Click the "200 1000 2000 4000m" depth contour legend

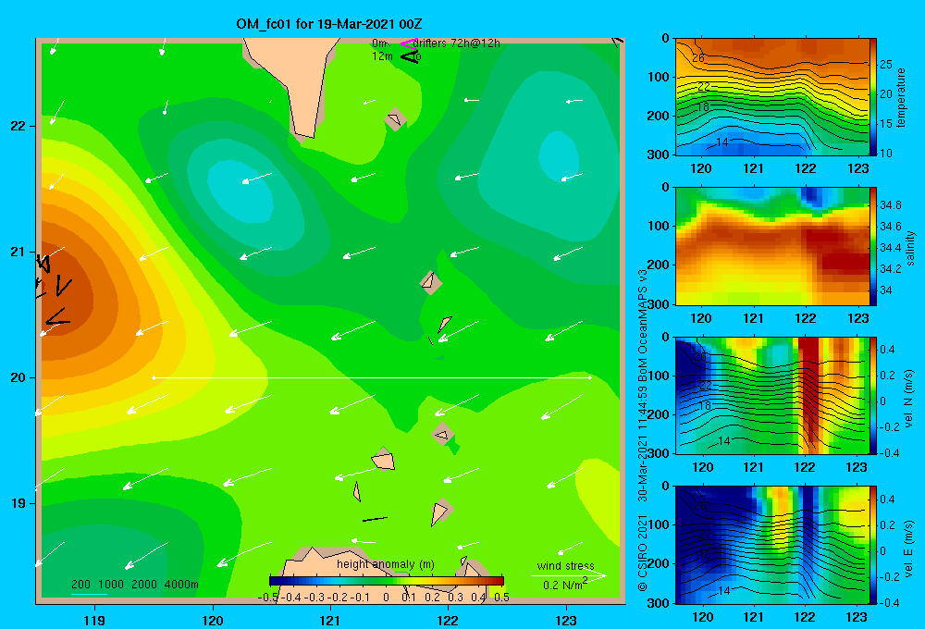(x=134, y=585)
